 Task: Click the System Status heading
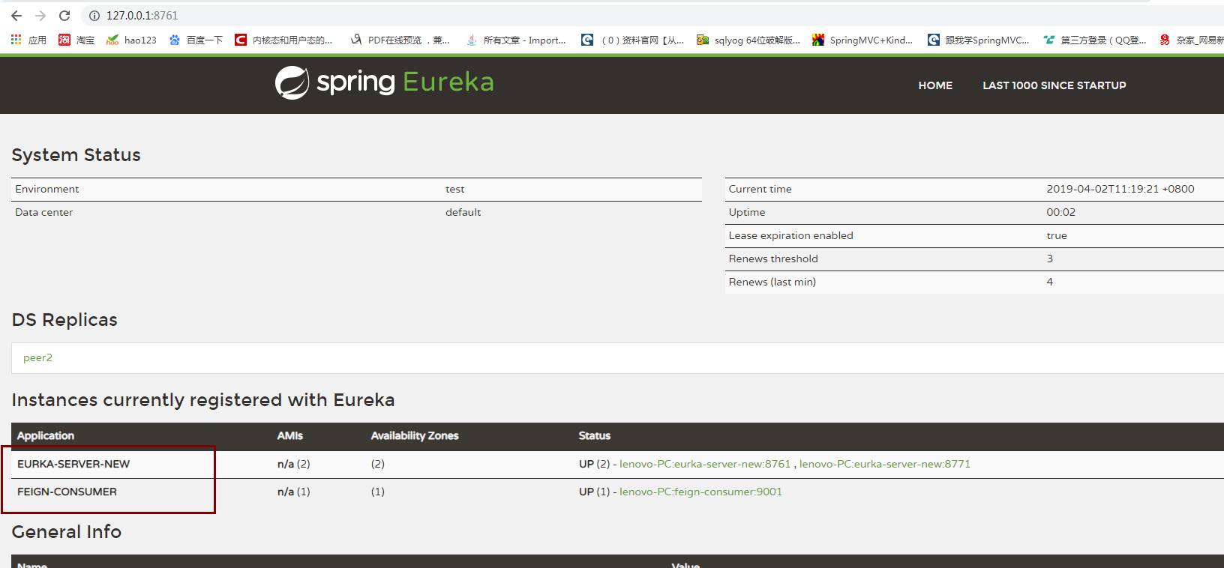(76, 155)
